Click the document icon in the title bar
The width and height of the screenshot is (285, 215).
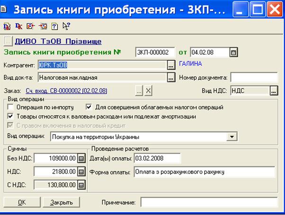(x=4, y=9)
